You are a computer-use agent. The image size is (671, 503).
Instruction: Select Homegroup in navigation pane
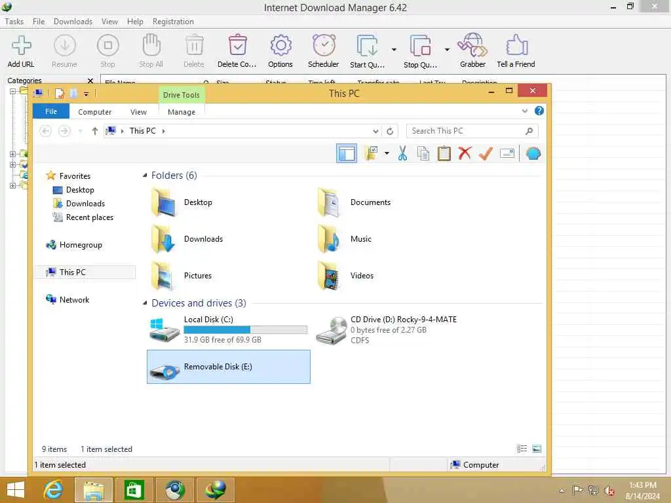pyautogui.click(x=81, y=245)
